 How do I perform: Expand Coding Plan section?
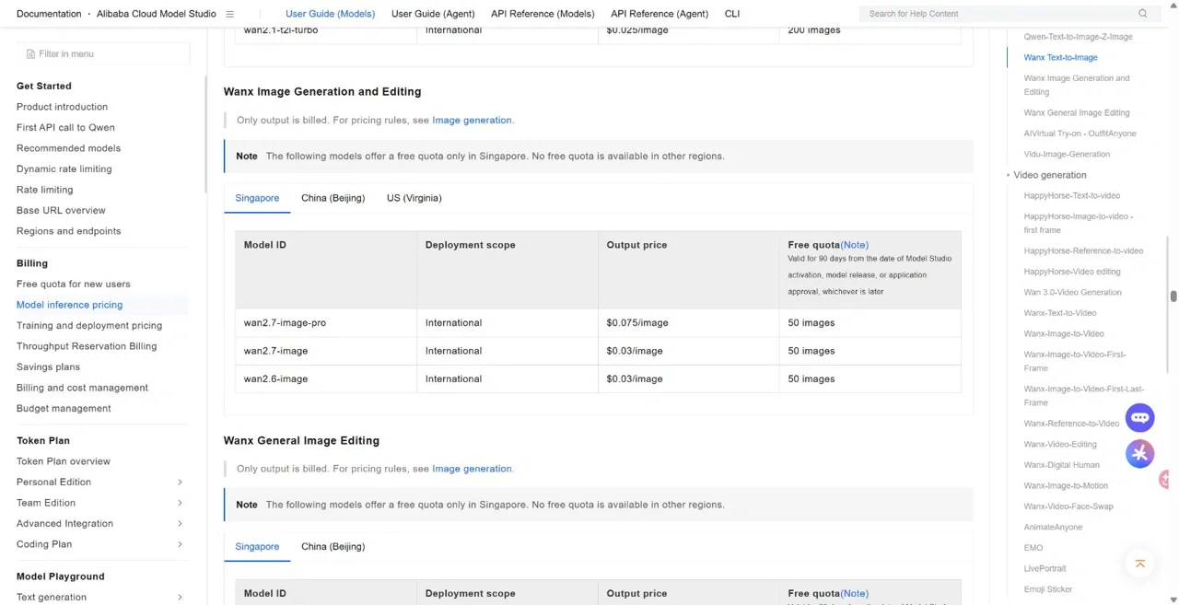point(180,544)
